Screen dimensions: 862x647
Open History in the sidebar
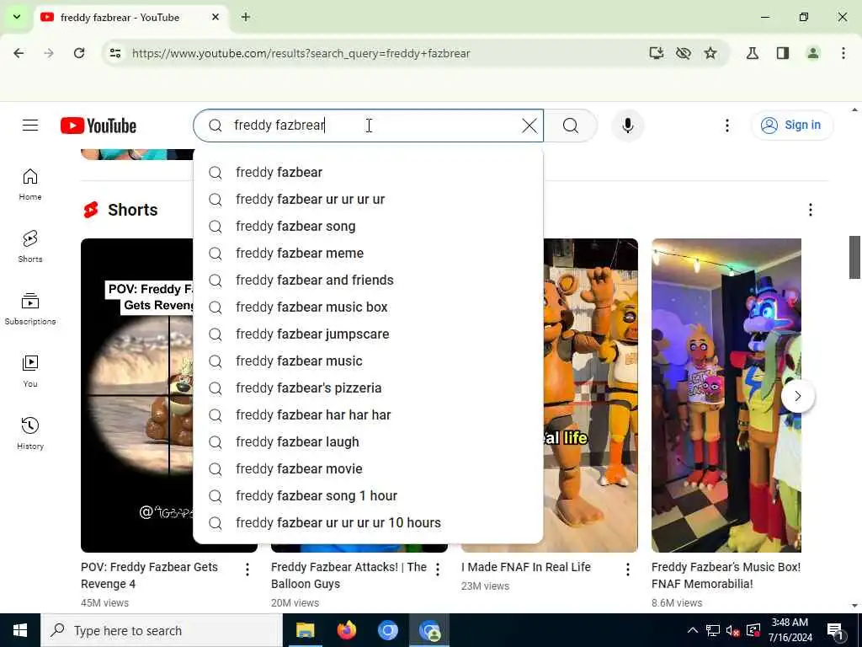pos(30,434)
